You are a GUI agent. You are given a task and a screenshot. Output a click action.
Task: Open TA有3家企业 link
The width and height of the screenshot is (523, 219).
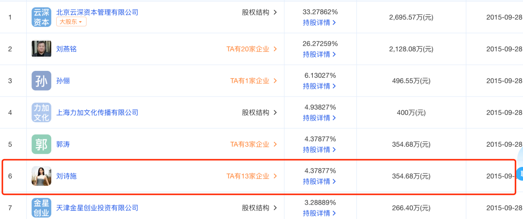pyautogui.click(x=253, y=145)
